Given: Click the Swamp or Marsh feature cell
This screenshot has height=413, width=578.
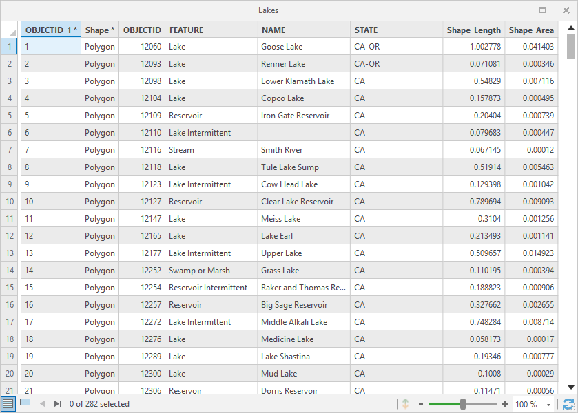Looking at the screenshot, I should click(211, 271).
